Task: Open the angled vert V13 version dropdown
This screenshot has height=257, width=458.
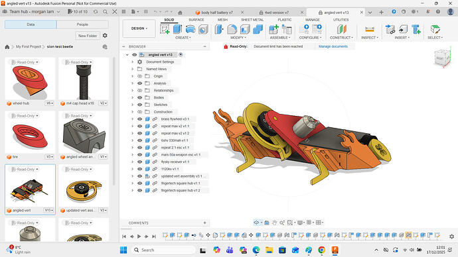Action: 48,210
